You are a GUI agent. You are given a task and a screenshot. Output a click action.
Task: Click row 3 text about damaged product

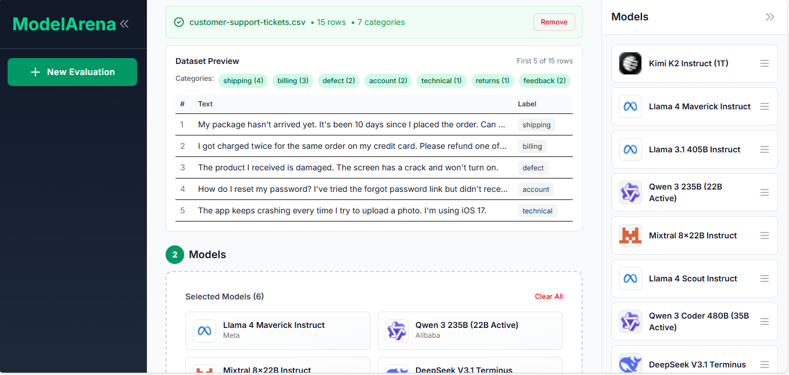pyautogui.click(x=348, y=167)
